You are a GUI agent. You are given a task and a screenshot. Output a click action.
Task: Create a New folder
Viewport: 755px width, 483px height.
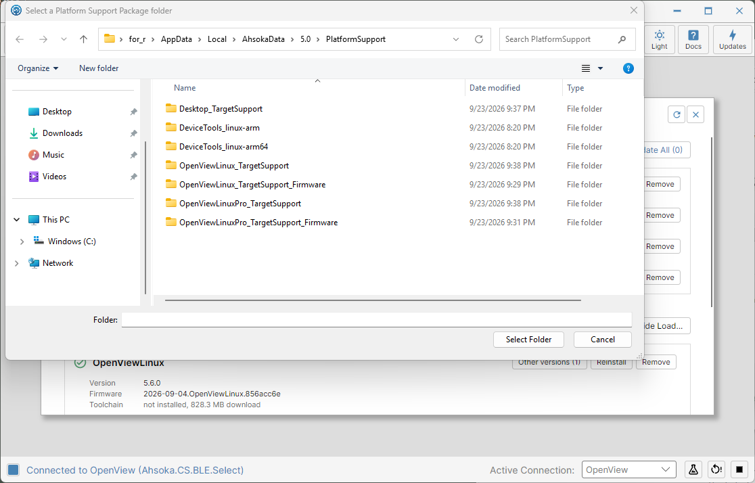point(99,68)
